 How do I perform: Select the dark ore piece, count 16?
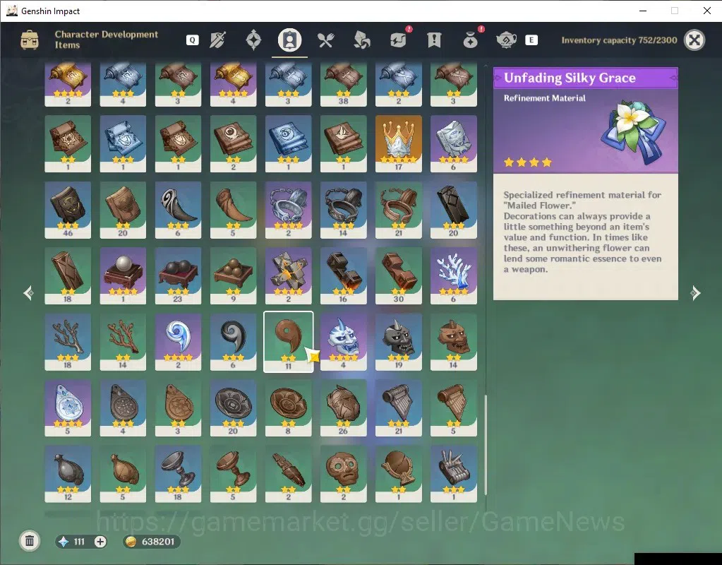(x=344, y=275)
